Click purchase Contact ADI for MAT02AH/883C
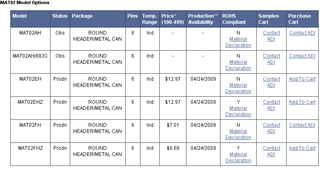The image size is (324, 170). pyautogui.click(x=302, y=56)
